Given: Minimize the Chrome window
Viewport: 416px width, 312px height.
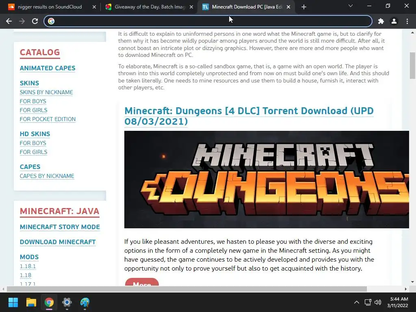Looking at the screenshot, I should [369, 6].
